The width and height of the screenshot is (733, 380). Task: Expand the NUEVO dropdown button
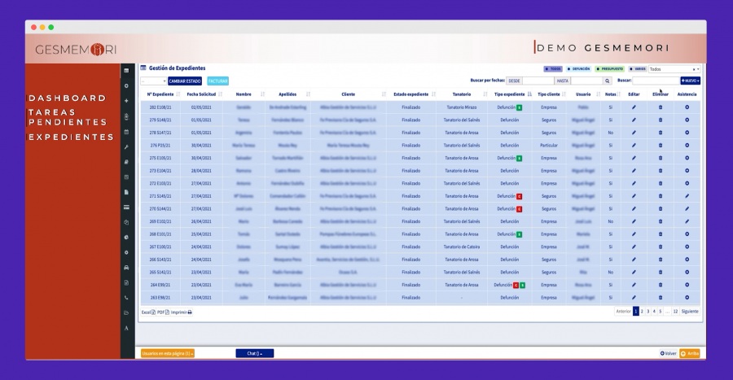[x=691, y=81]
